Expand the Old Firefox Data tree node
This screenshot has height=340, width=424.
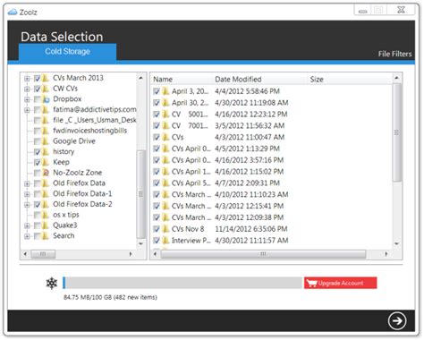coord(27,183)
